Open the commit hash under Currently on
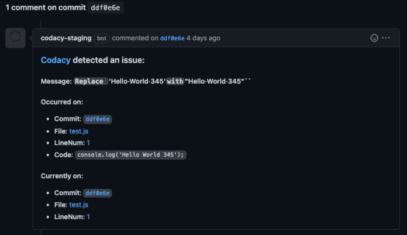407x235 pixels. tap(98, 193)
